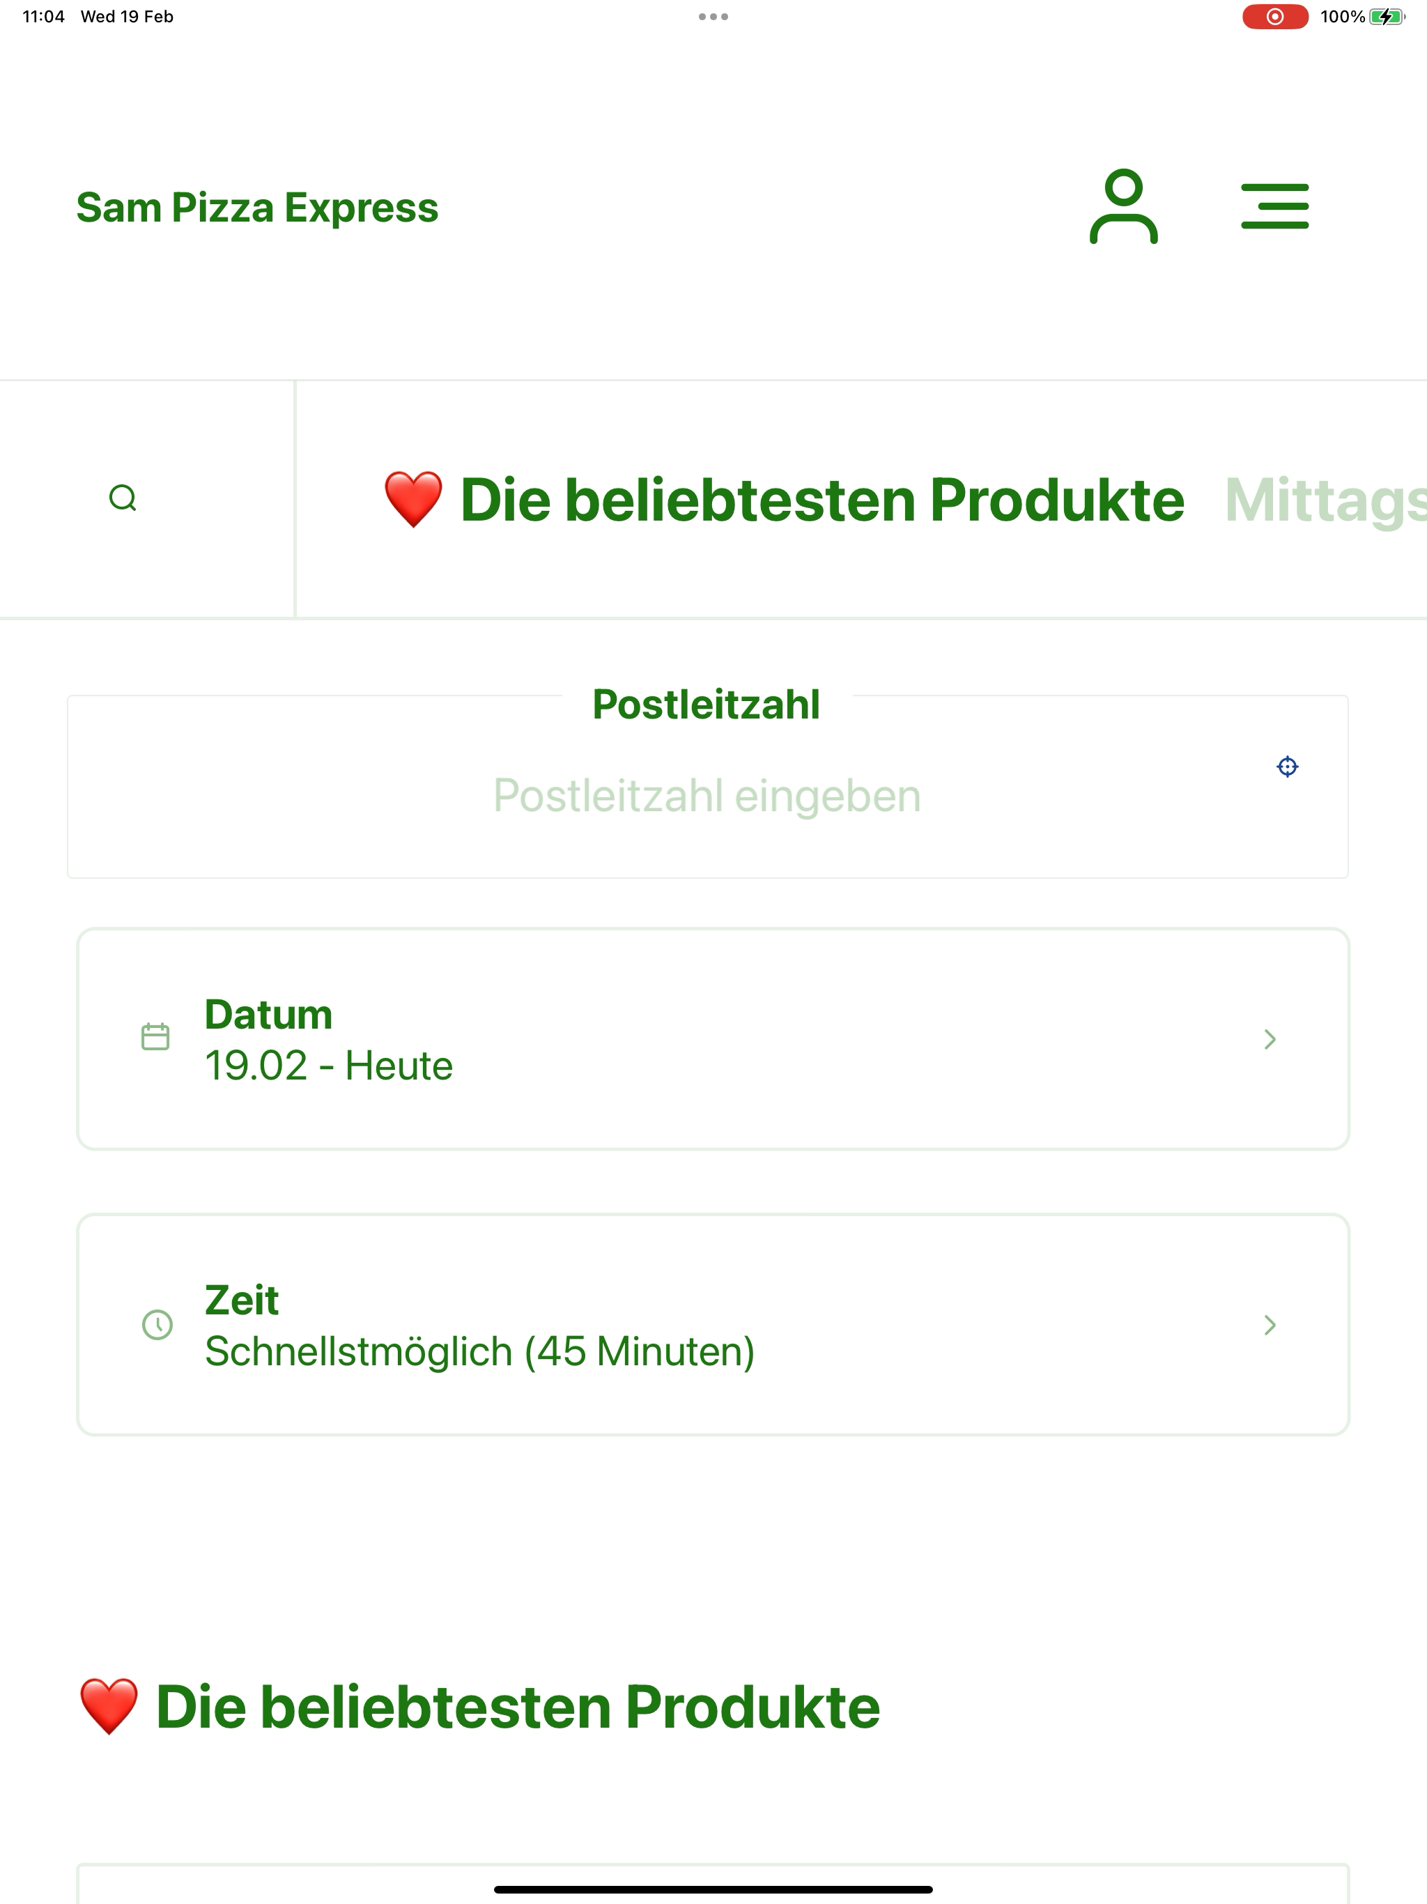Select Die beliebtesten Produkte category tab
This screenshot has height=1904, width=1427.
784,499
